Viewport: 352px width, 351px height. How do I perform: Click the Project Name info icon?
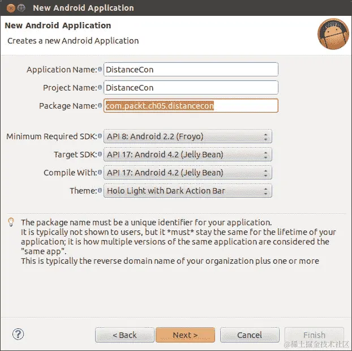pos(100,87)
